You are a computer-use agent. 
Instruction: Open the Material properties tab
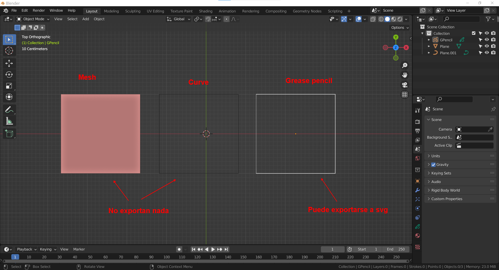pyautogui.click(x=417, y=236)
